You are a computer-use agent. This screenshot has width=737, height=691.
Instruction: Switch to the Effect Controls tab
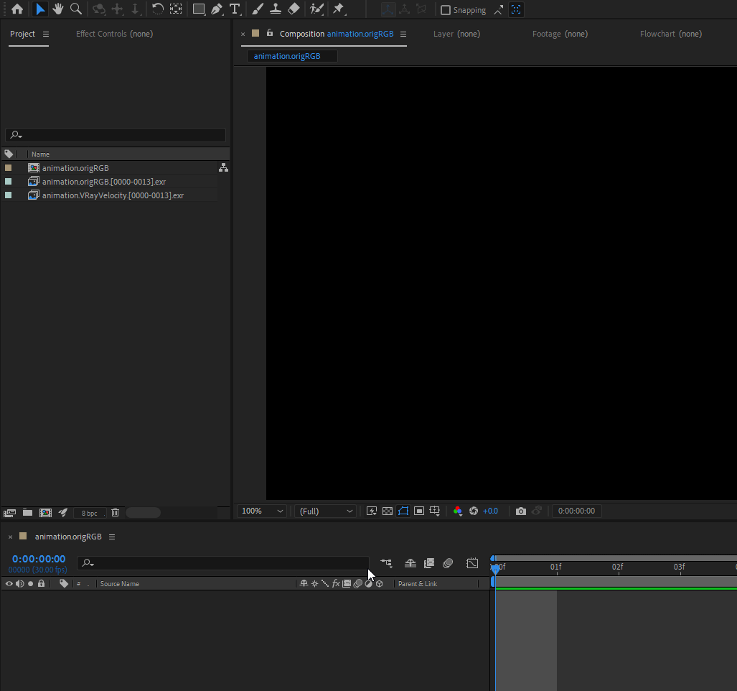(x=114, y=34)
